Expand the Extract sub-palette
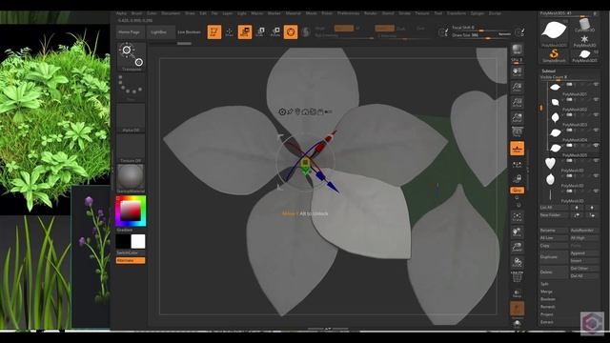This screenshot has height=343, width=610. tap(546, 322)
